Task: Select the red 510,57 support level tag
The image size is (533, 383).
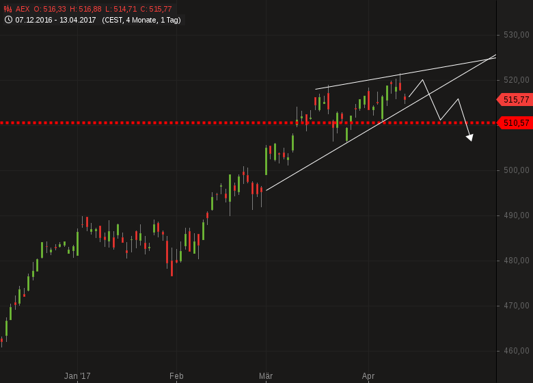Action: coord(515,123)
